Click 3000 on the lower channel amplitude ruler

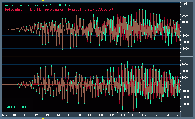click(185, 65)
